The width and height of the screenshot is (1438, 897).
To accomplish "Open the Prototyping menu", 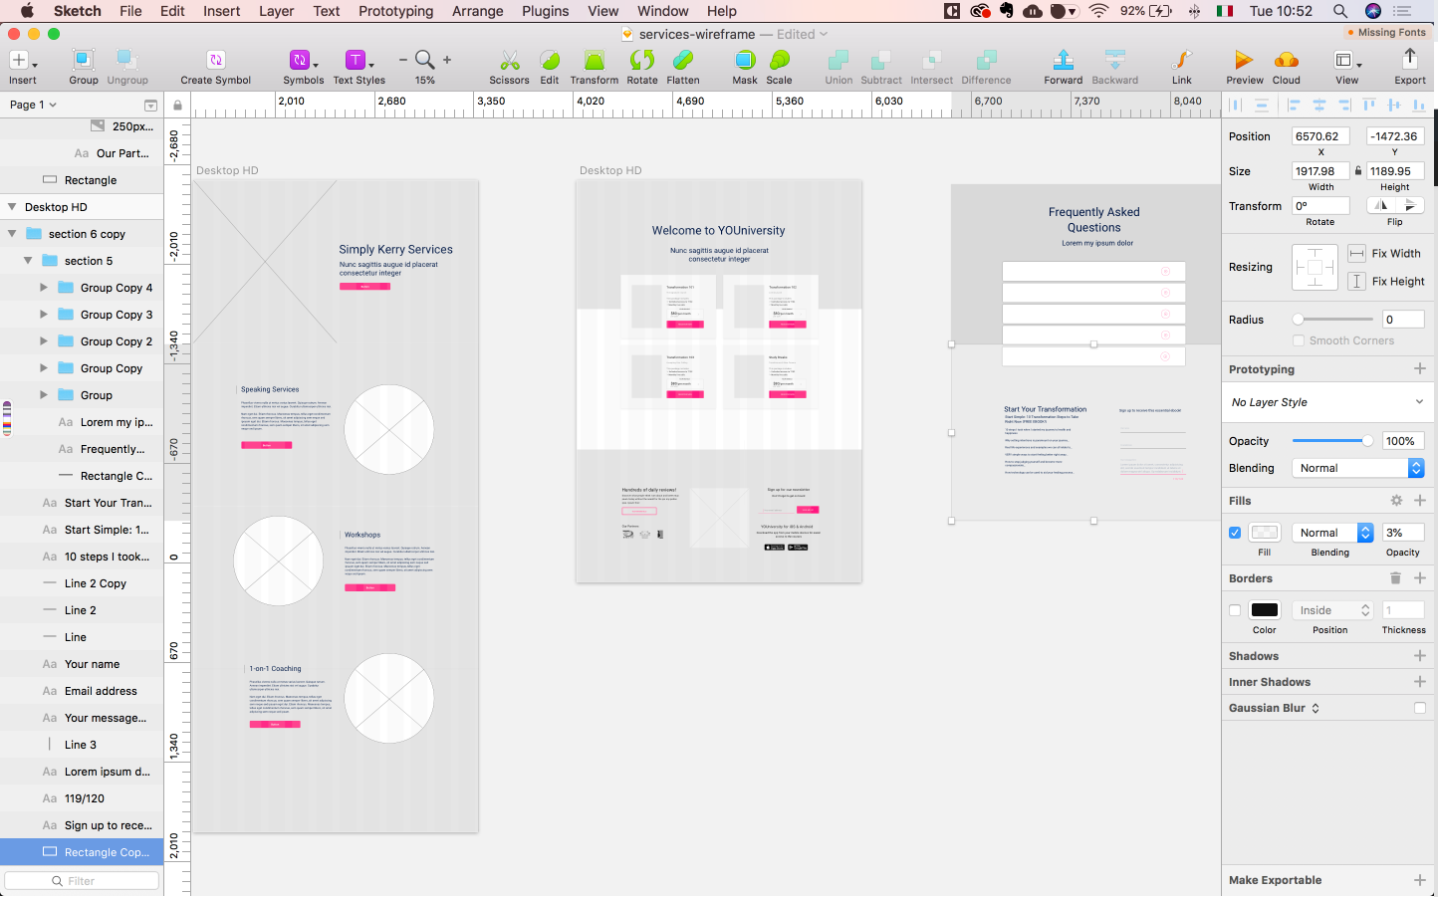I will click(396, 11).
